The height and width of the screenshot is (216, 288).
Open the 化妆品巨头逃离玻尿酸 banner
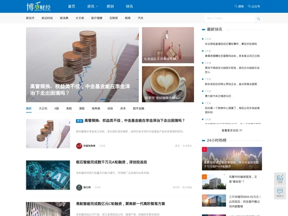(168, 45)
